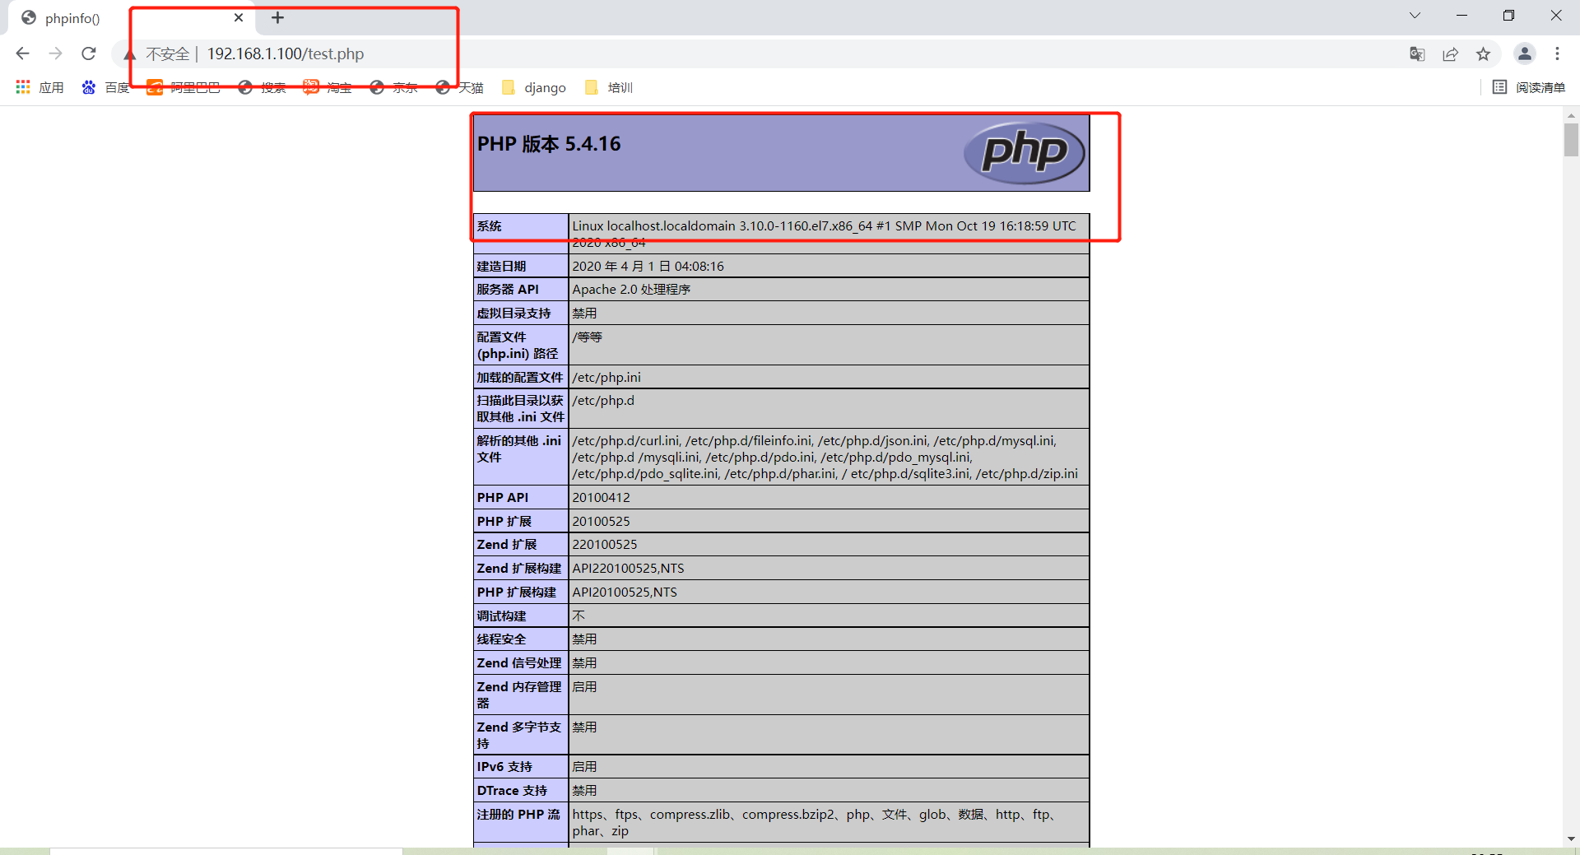Close the phpinfo() tab
This screenshot has height=855, width=1580.
point(239,17)
